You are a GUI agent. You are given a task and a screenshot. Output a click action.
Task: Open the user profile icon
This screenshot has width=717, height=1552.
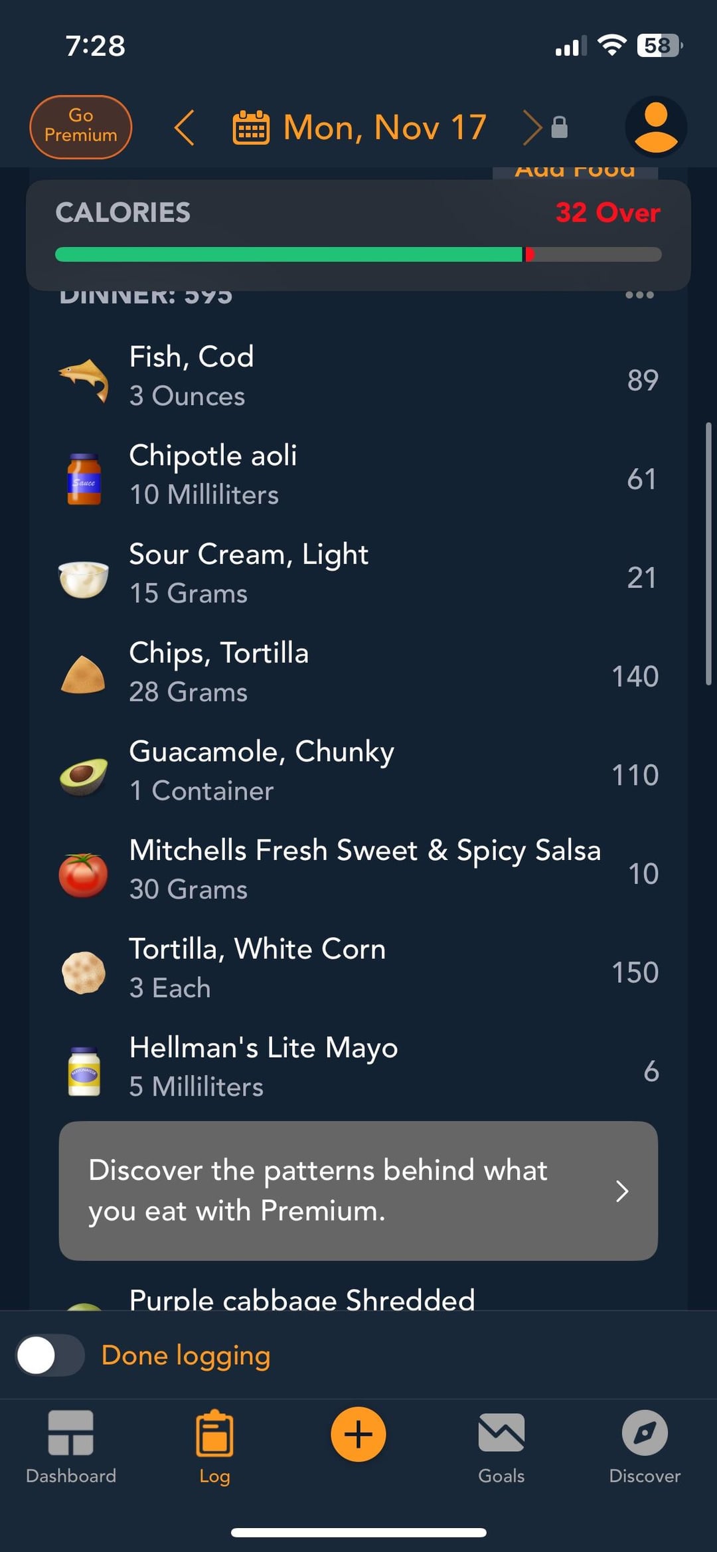point(655,127)
